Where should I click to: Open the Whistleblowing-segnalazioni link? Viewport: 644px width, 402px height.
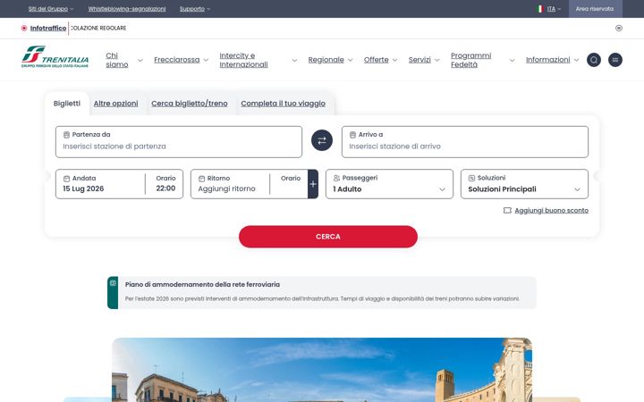pyautogui.click(x=127, y=9)
